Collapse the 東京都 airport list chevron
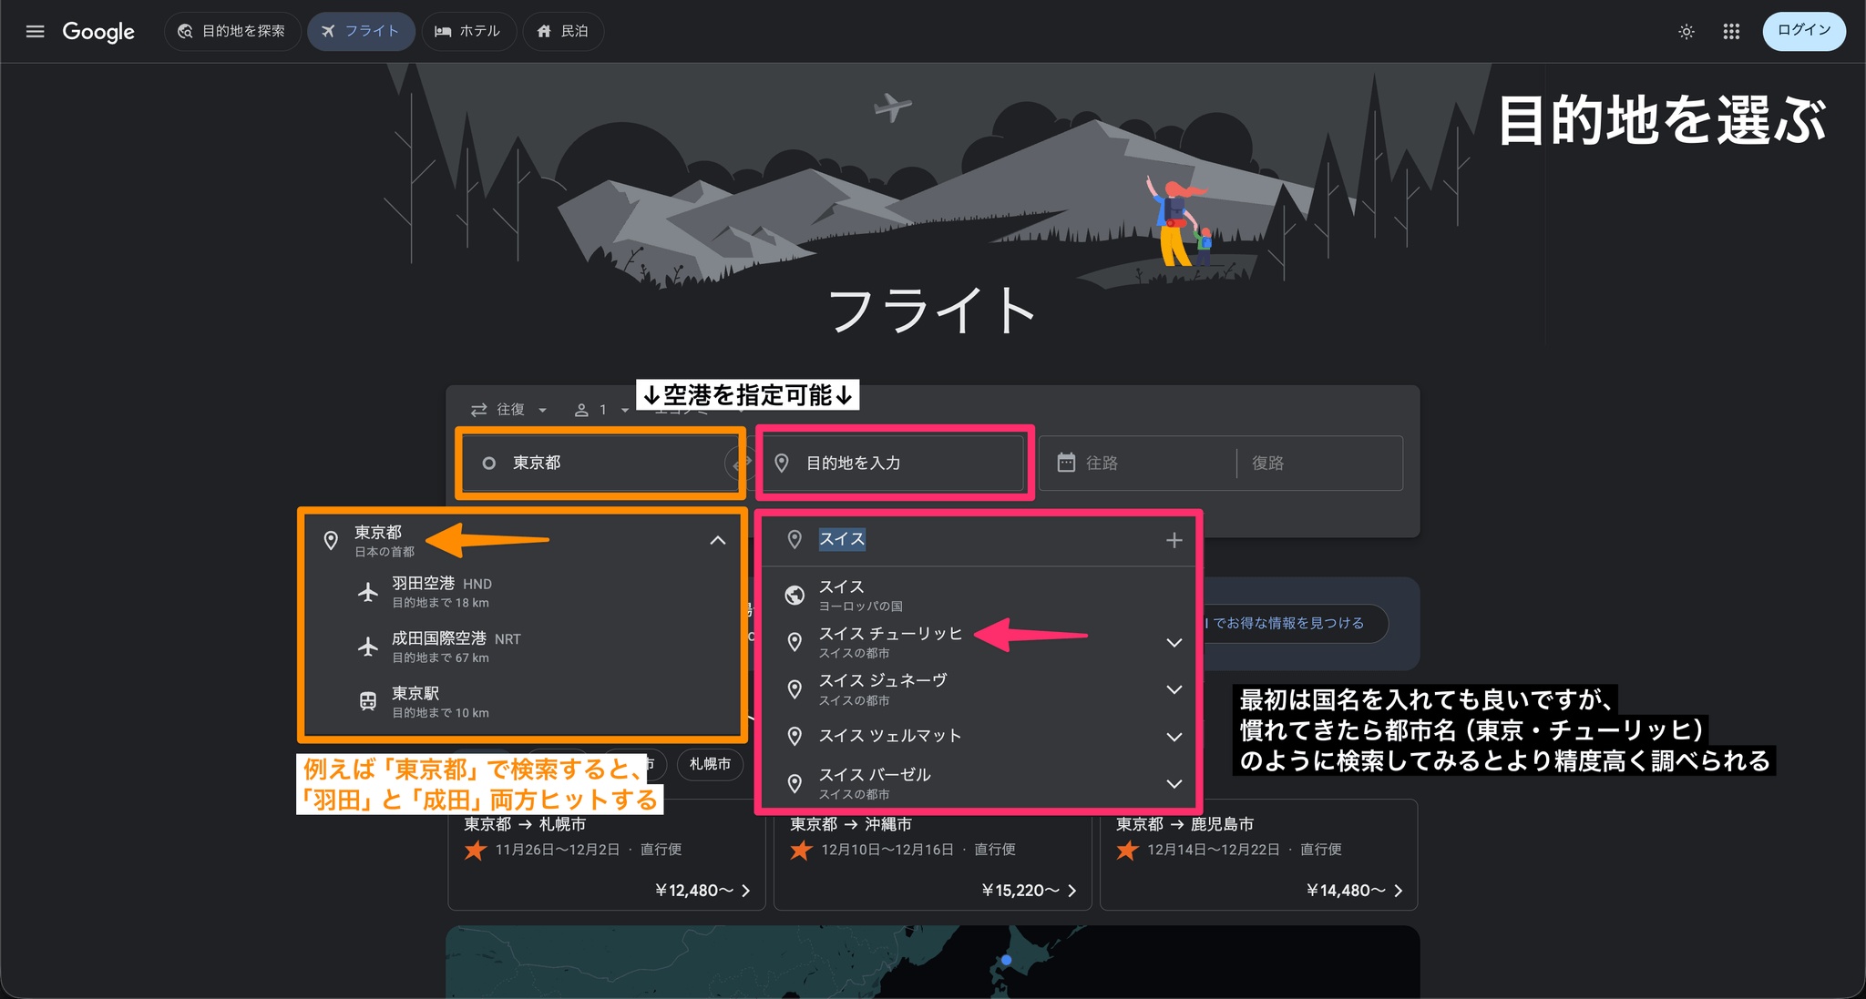The image size is (1866, 999). coord(718,540)
